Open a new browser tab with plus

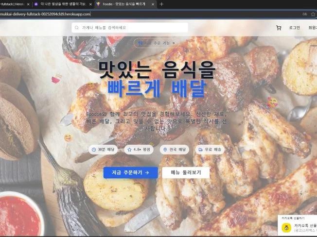click(x=161, y=4)
